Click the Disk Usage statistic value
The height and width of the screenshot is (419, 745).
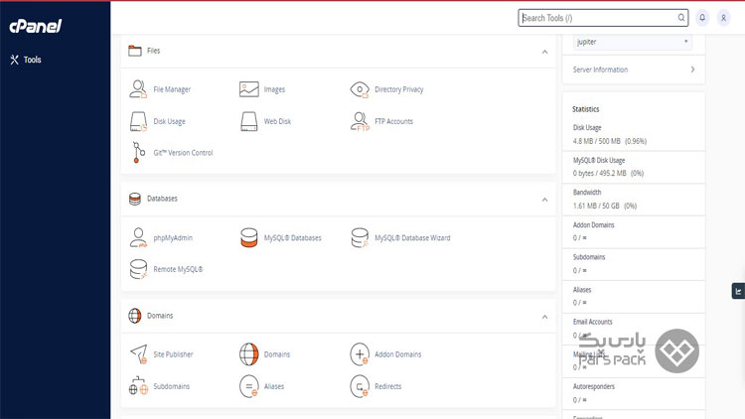(610, 141)
